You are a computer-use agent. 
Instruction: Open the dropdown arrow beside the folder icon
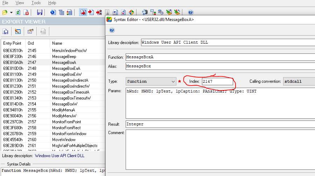coord(11,13)
